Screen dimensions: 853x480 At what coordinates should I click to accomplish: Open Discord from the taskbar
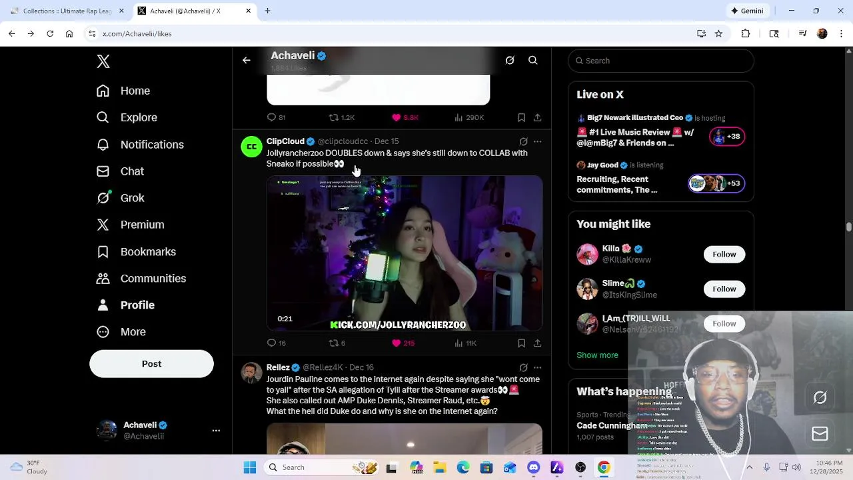[x=533, y=467]
